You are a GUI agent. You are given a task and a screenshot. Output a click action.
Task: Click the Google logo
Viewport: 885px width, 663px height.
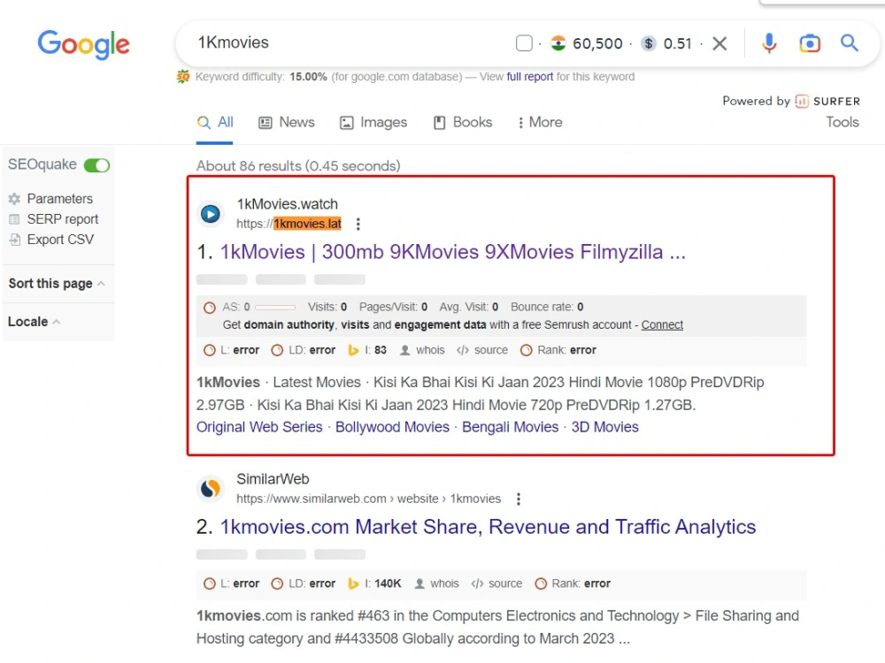click(x=83, y=44)
